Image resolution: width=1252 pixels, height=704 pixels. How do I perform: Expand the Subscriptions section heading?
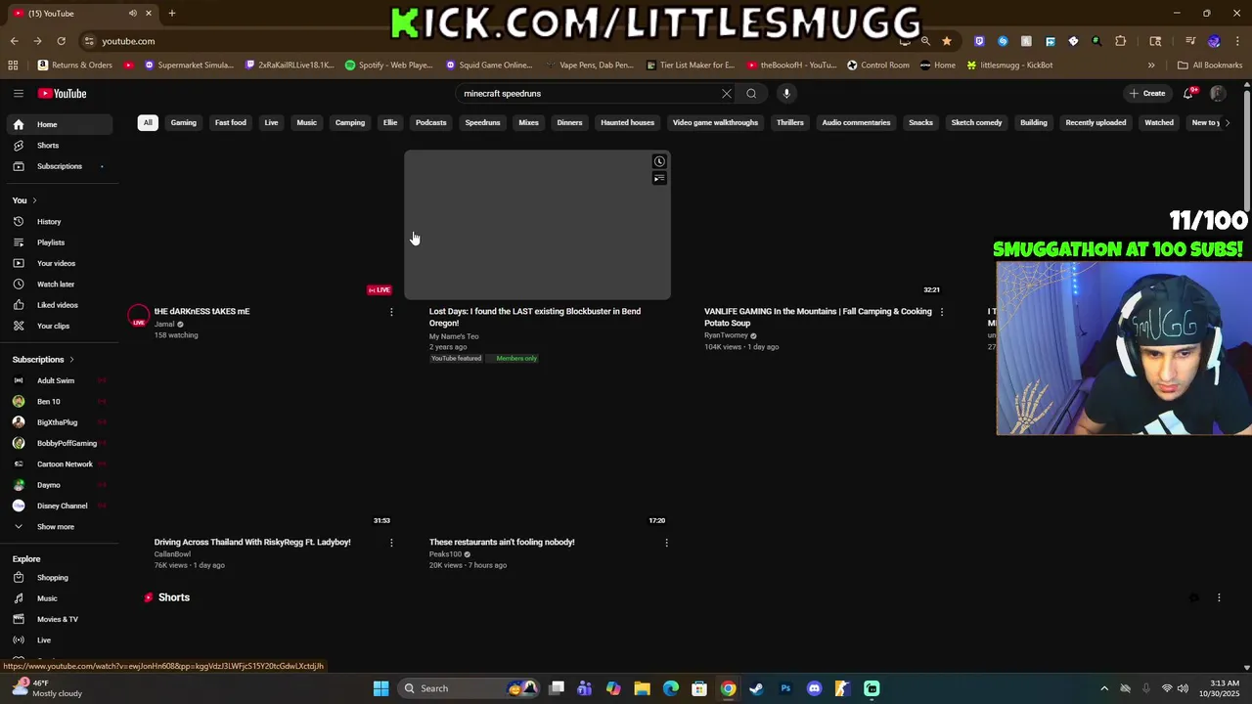click(43, 360)
